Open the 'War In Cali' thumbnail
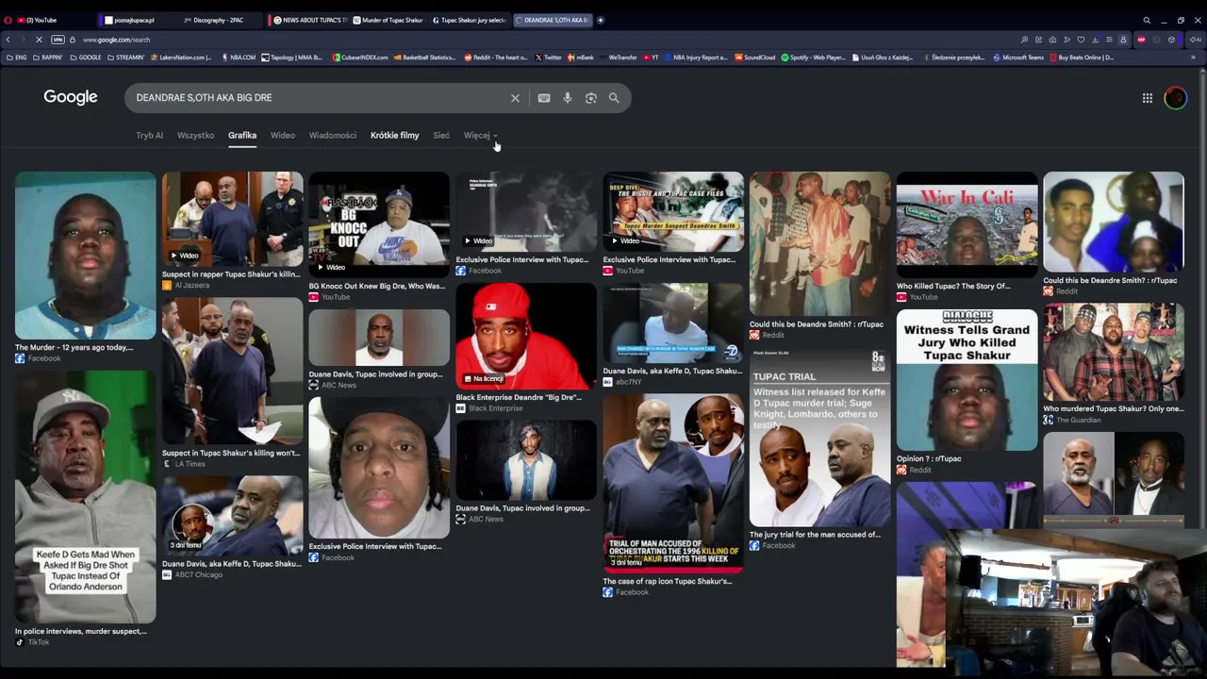This screenshot has width=1207, height=679. click(967, 224)
